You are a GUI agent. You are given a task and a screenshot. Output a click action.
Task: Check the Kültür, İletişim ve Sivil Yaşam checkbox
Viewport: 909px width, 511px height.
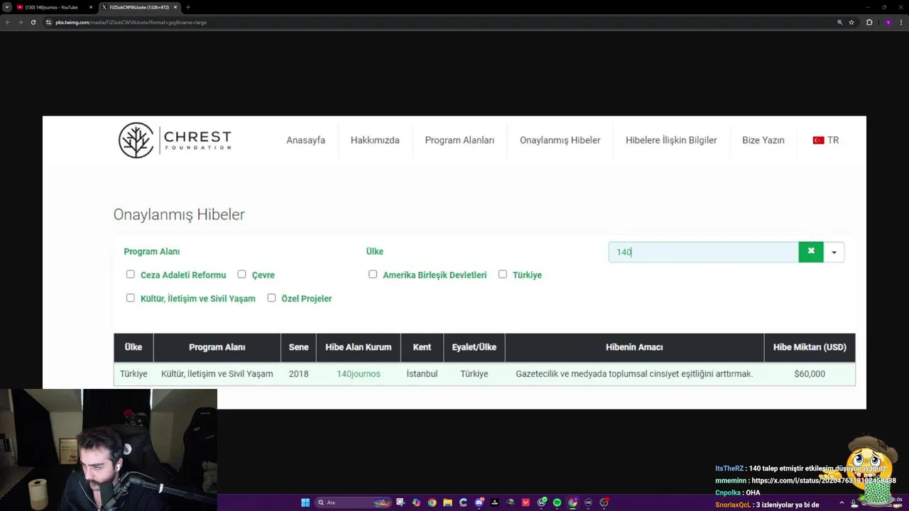(x=131, y=298)
